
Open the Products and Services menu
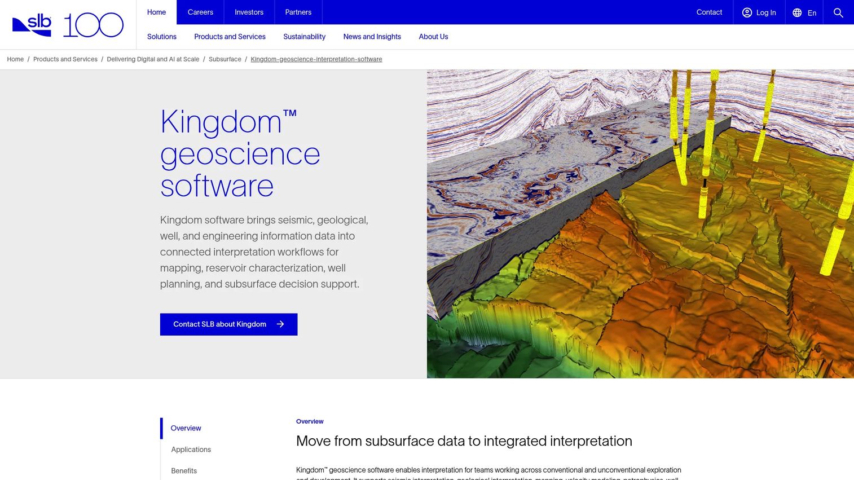[230, 37]
